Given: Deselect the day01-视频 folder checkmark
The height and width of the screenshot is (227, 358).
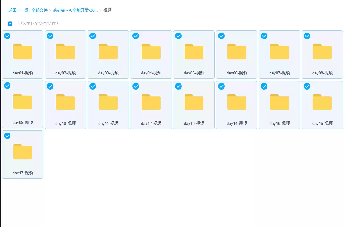Looking at the screenshot, I should coord(7,36).
